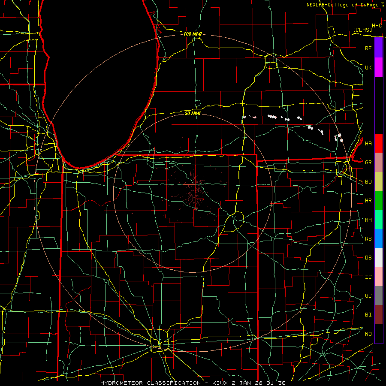Screen dimensions: 386x386
Task: Click the green HR legend swatch
Action: [x=379, y=200]
